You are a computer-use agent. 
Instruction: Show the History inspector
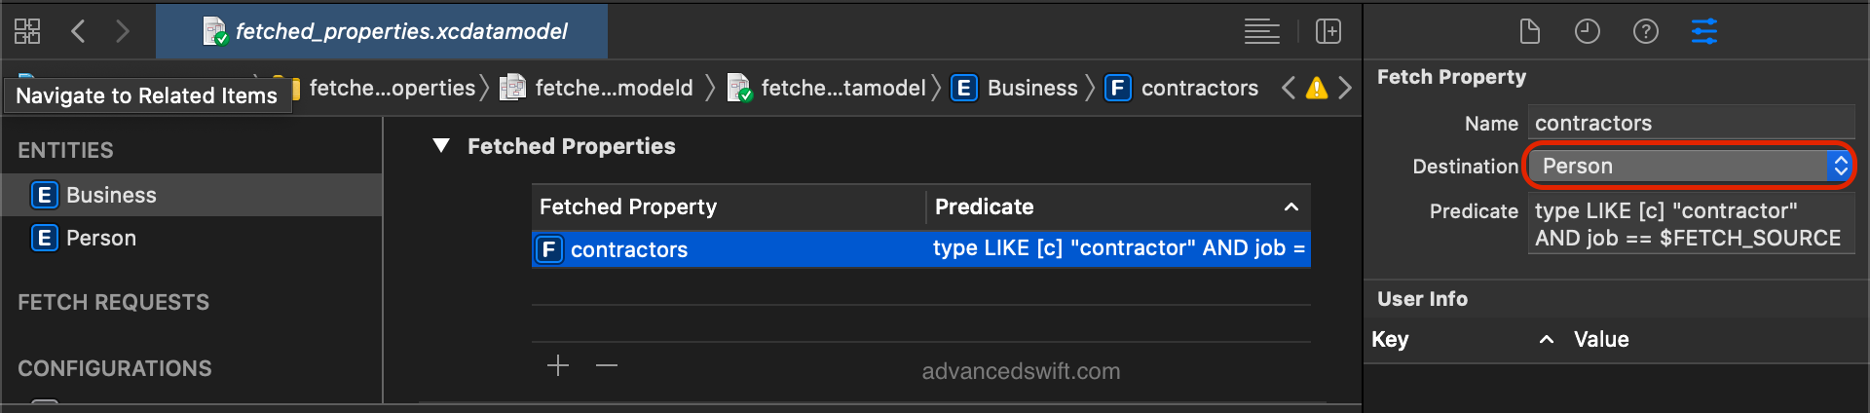[1588, 31]
